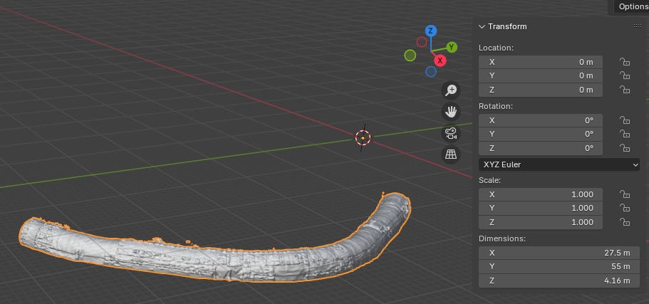Open the Options menu
Screen dimensions: 649x304
632,6
